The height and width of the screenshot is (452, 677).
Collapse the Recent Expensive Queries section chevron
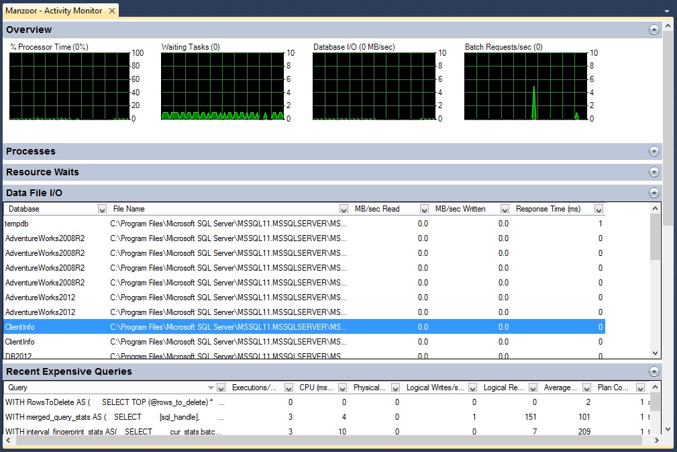pyautogui.click(x=654, y=371)
